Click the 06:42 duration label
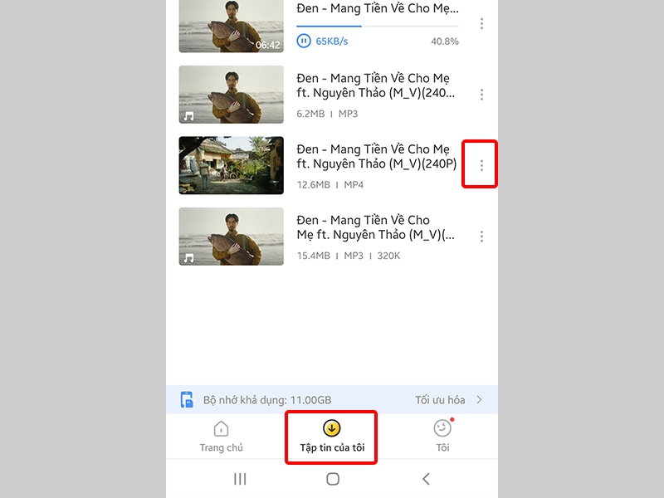 pyautogui.click(x=267, y=45)
